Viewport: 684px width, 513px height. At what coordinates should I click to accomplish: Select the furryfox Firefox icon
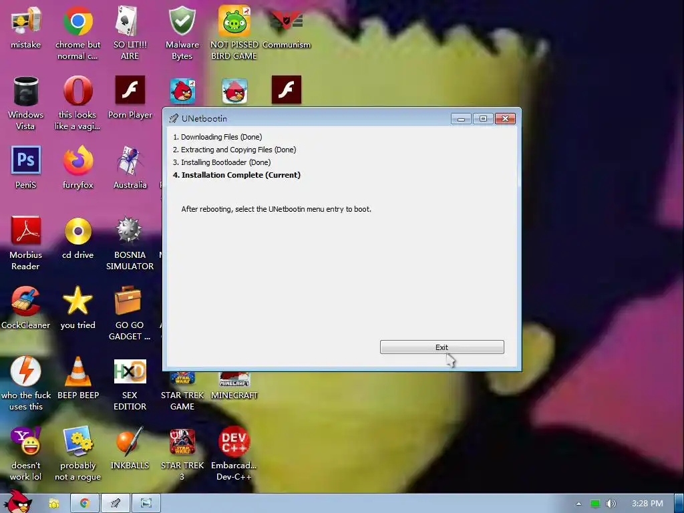[x=77, y=168]
